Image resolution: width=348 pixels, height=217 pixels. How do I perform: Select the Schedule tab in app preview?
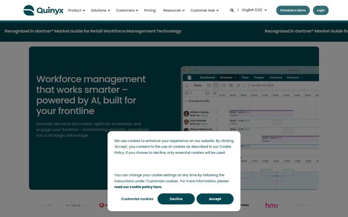[x=228, y=78]
